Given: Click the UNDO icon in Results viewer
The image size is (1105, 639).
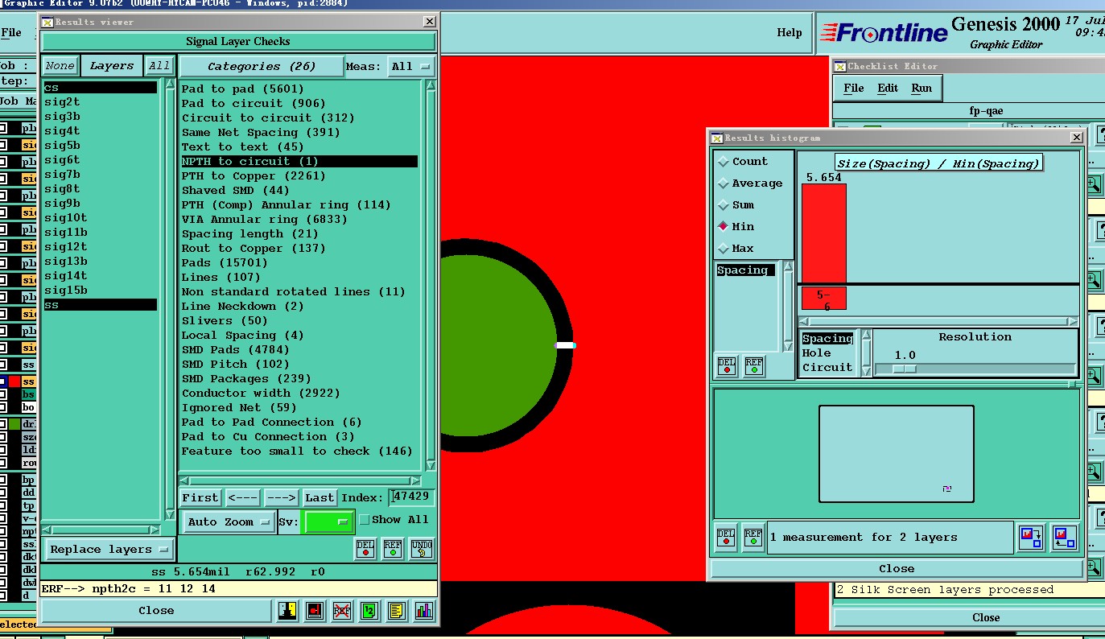Looking at the screenshot, I should click(422, 549).
